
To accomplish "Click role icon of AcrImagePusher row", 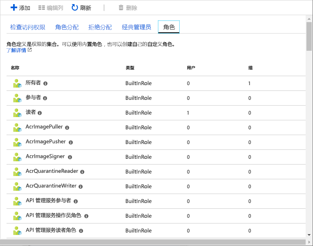I will pos(17,142).
